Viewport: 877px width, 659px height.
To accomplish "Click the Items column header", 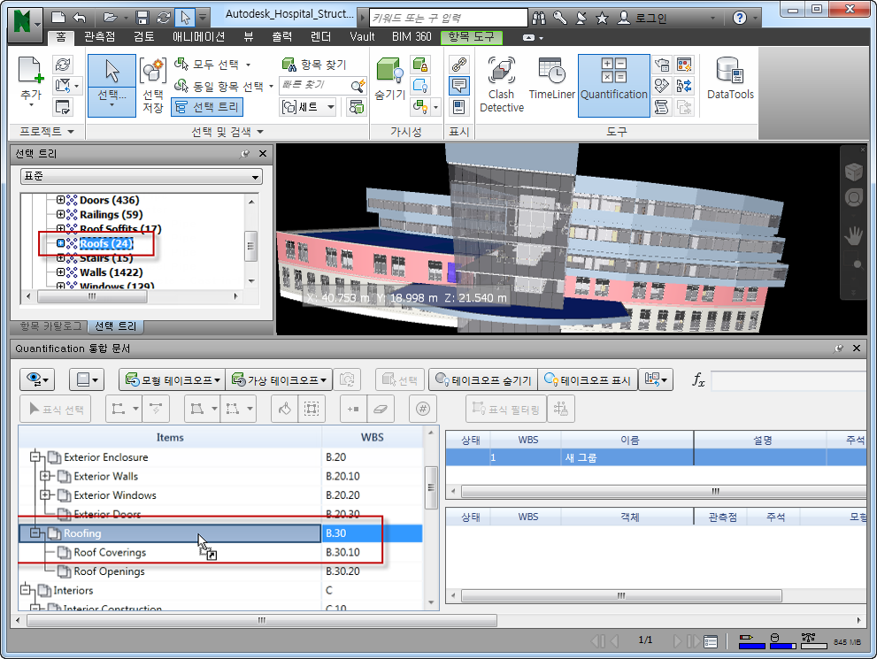I will [170, 437].
